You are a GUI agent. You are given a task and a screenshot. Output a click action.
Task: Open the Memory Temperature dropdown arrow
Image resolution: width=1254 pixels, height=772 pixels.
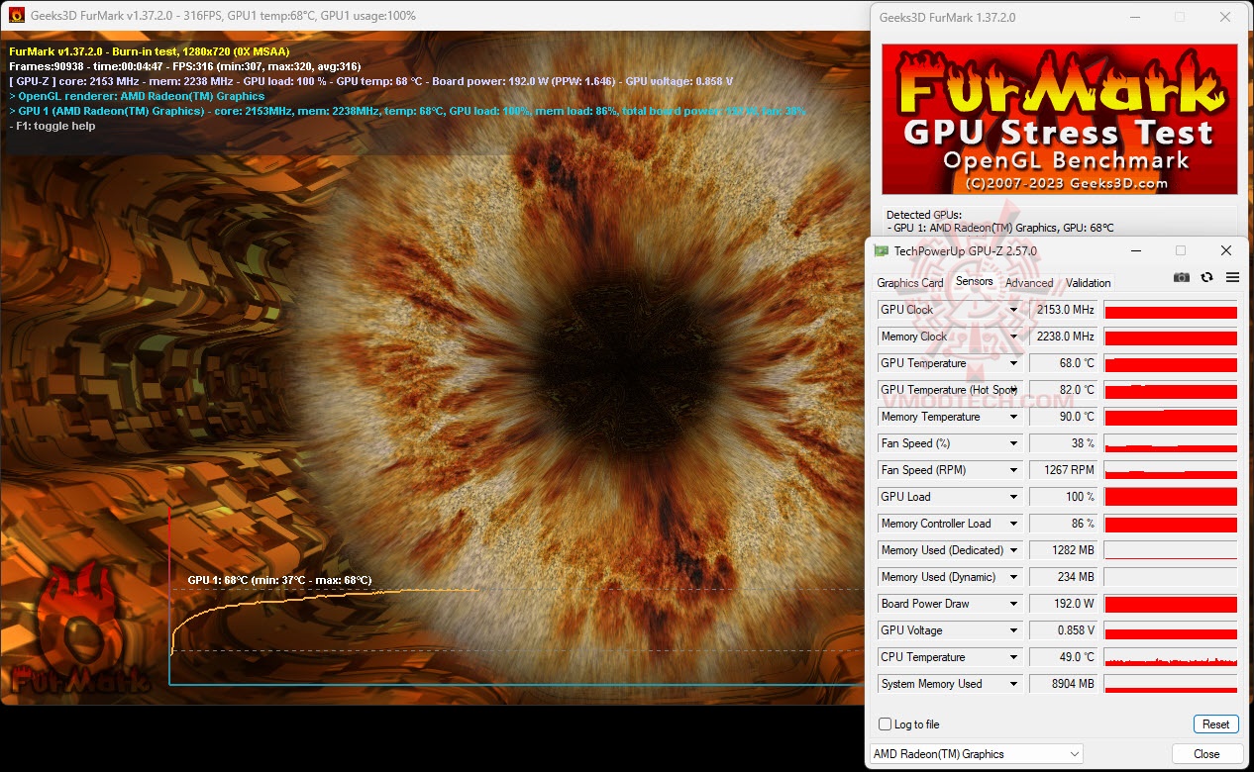(x=1013, y=417)
